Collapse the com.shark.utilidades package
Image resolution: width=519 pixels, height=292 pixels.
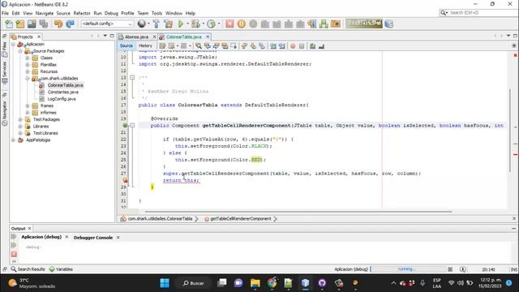click(x=28, y=79)
